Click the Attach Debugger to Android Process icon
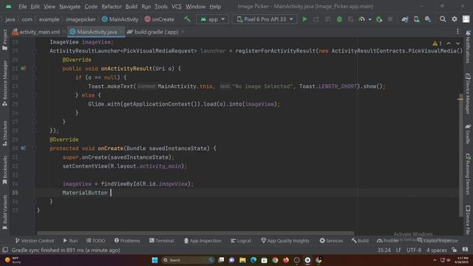 click(379, 19)
